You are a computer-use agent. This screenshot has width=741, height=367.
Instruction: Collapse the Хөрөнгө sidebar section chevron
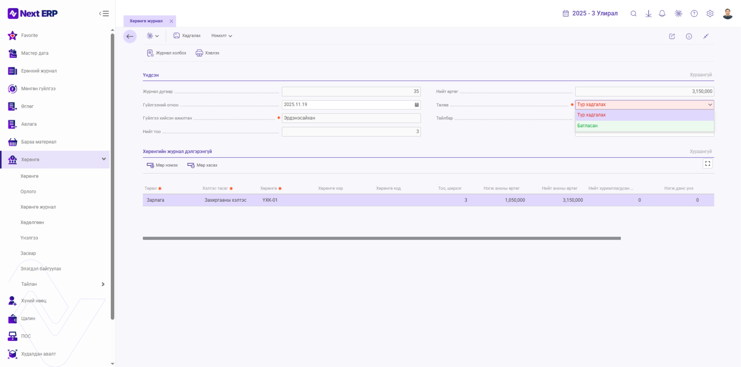point(104,159)
